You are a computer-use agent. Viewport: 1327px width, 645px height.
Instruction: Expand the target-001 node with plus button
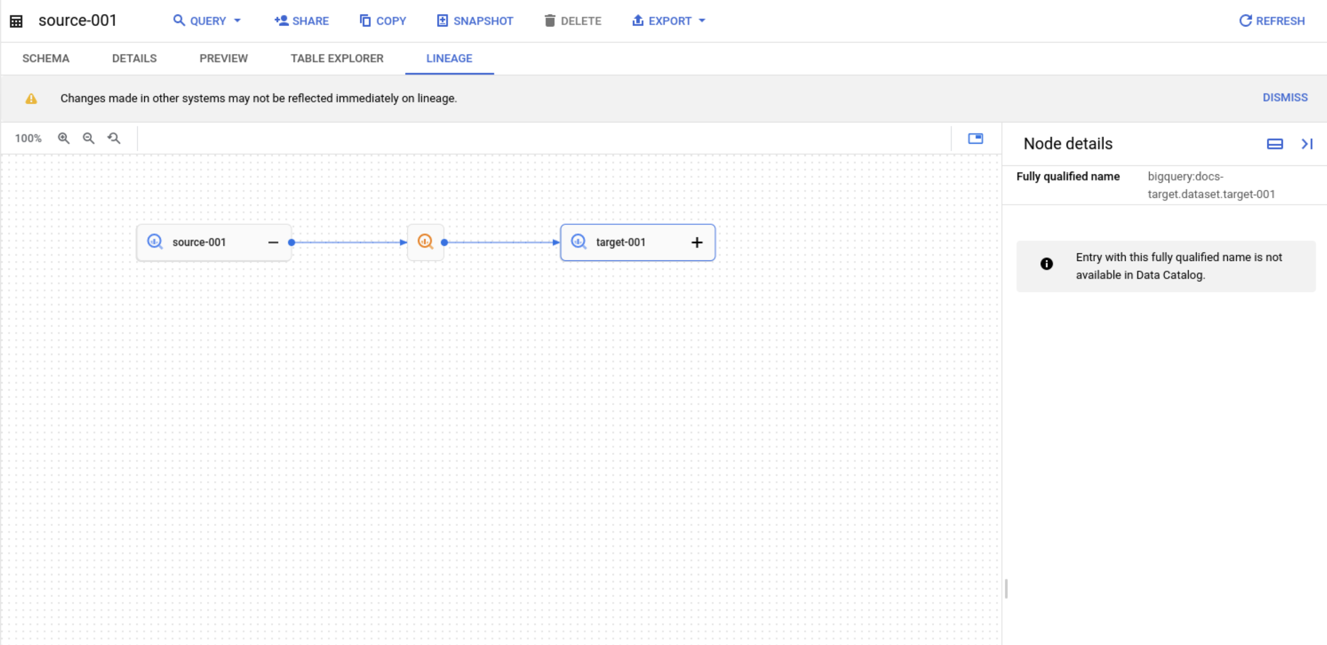tap(697, 242)
